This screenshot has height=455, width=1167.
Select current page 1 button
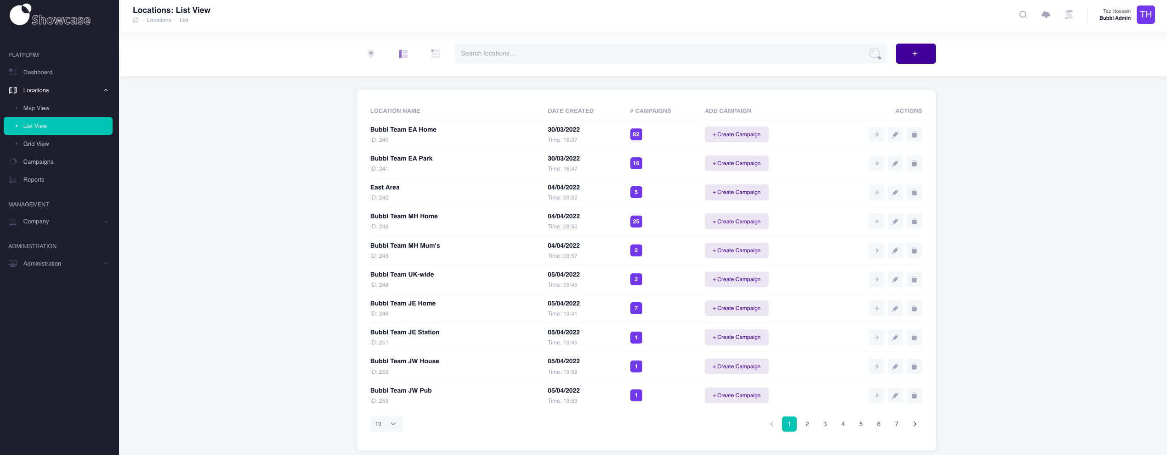[789, 424]
